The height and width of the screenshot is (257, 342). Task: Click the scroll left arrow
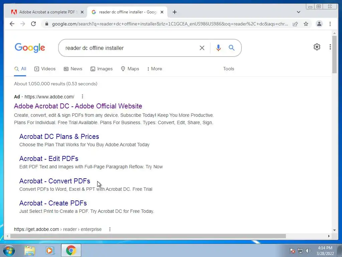[7, 236]
